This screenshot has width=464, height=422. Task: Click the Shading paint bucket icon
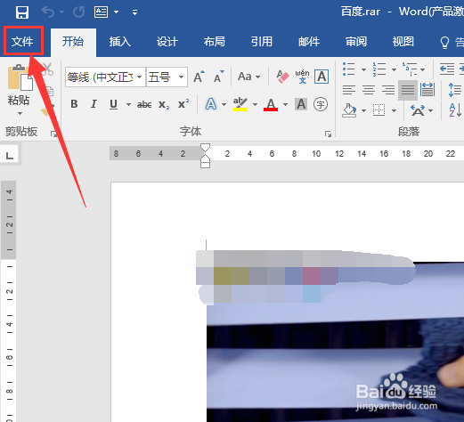[x=349, y=110]
